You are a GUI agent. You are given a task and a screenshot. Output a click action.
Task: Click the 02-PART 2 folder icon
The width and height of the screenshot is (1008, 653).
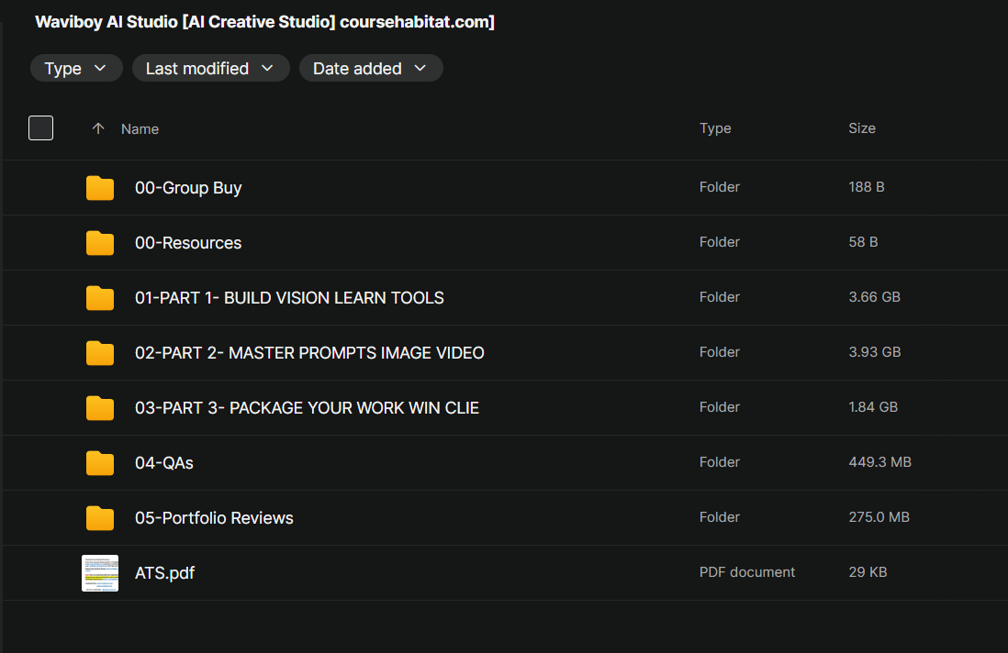pos(100,353)
